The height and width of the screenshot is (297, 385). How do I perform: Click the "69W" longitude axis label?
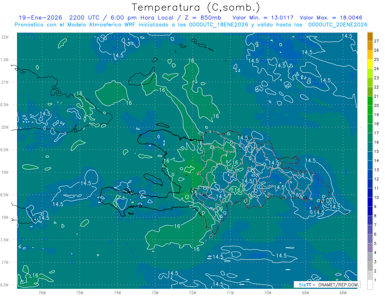[305, 293]
